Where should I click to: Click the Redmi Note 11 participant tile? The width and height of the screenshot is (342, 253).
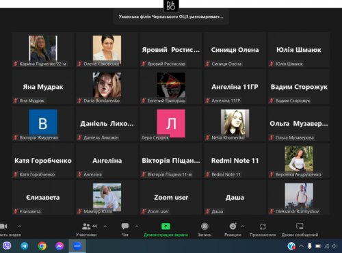pyautogui.click(x=235, y=161)
